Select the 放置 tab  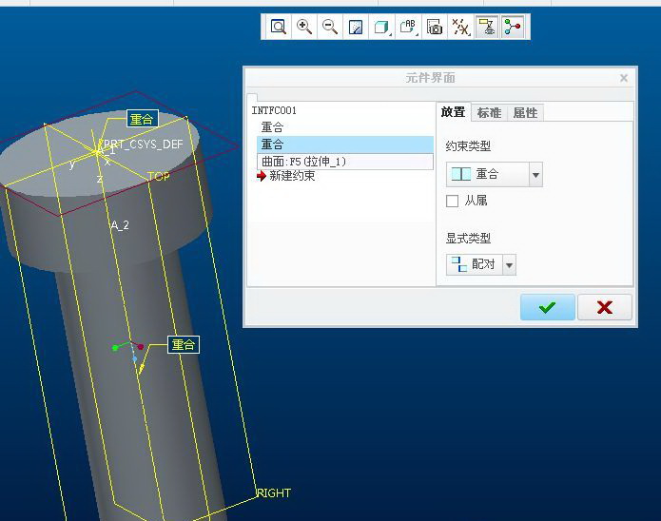[454, 112]
